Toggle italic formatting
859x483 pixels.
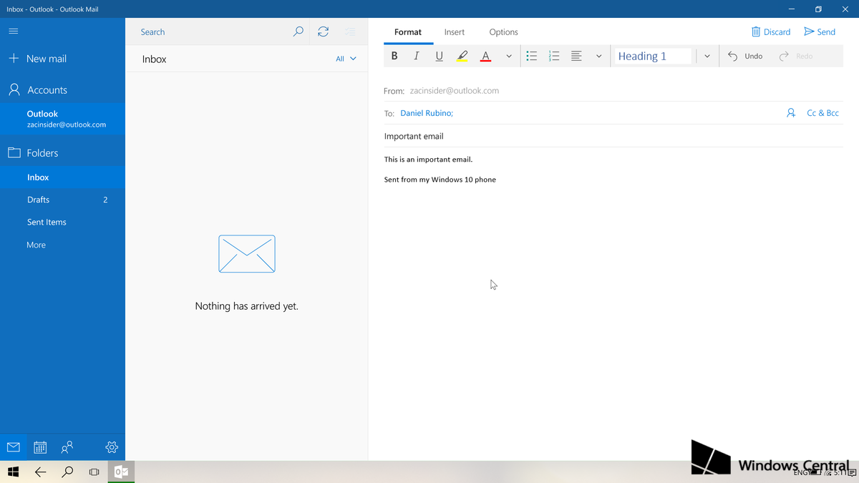pyautogui.click(x=417, y=56)
